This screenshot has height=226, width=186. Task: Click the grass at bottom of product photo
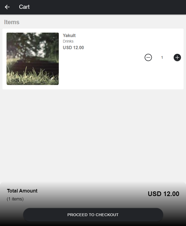33,78
